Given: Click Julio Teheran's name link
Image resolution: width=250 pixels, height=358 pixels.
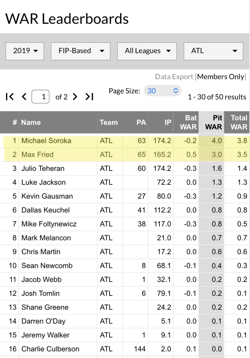Looking at the screenshot, I should tap(43, 168).
